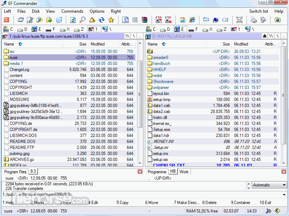
Task: Click the left panel path field
Action: click(66, 36)
